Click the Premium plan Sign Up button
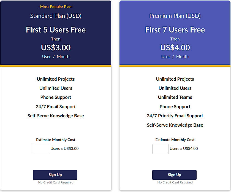Viewport: 231px width, 192px height. click(174, 175)
